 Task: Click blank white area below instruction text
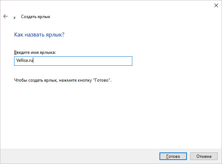(108, 116)
